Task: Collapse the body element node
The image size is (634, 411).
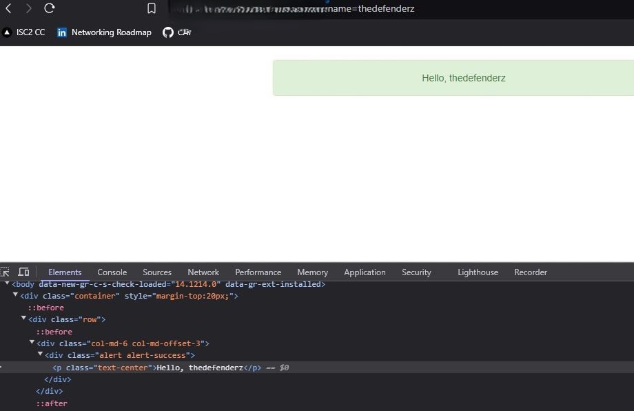Action: (7, 283)
